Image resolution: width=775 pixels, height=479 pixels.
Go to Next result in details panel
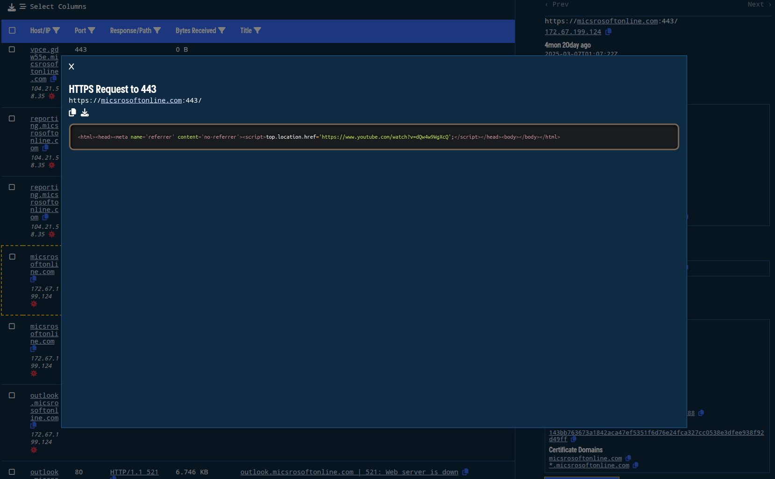(x=759, y=4)
